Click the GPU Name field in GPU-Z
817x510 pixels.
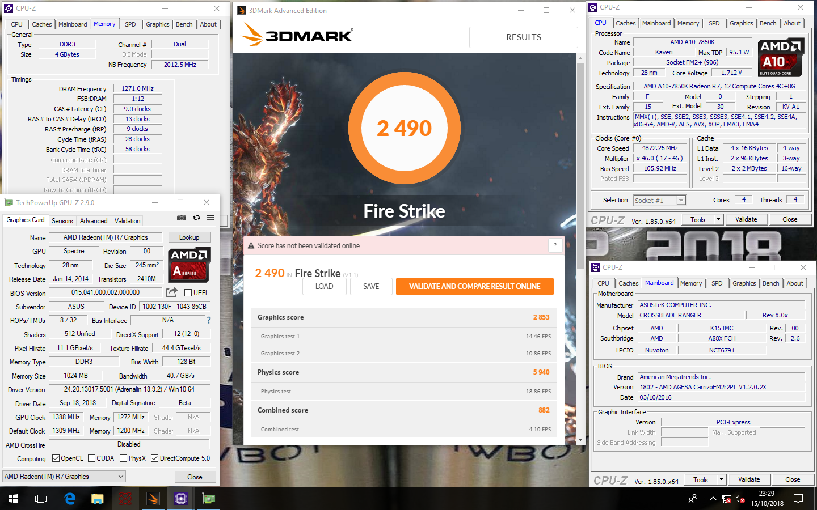[106, 237]
